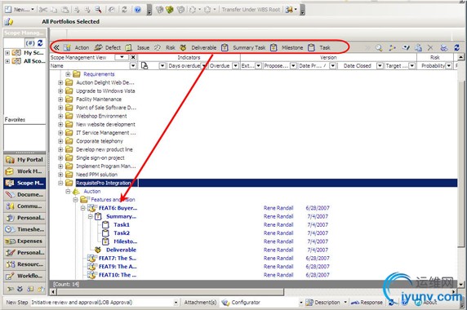Select the Upgrade to Windows Vista folder
The image size is (467, 310).
coord(105,91)
